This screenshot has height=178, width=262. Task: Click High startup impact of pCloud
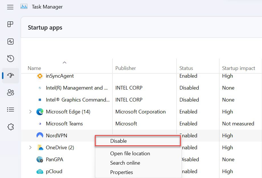[228, 171]
